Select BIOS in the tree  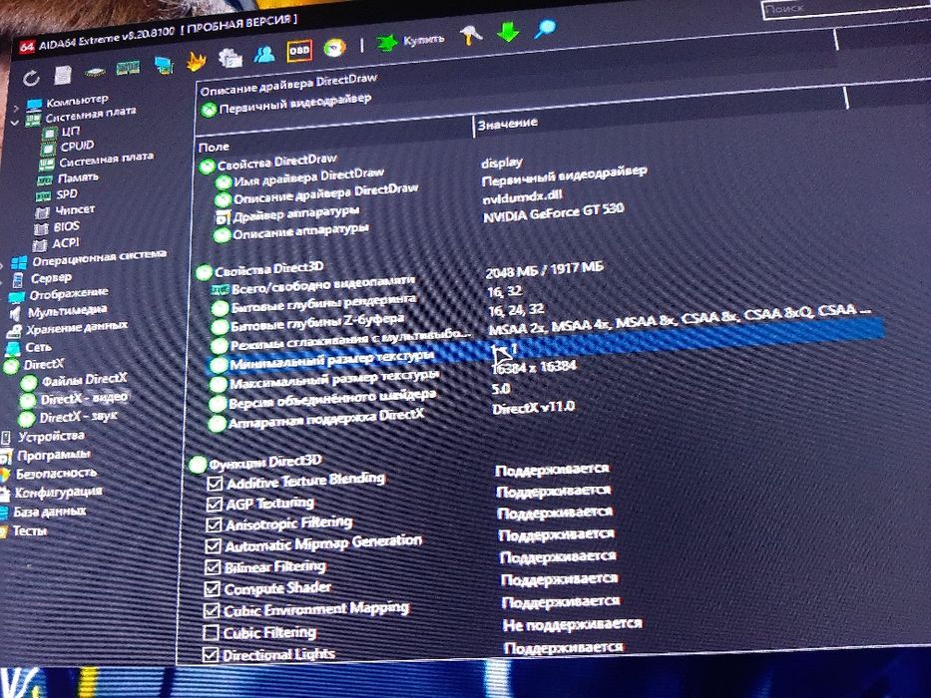(66, 226)
